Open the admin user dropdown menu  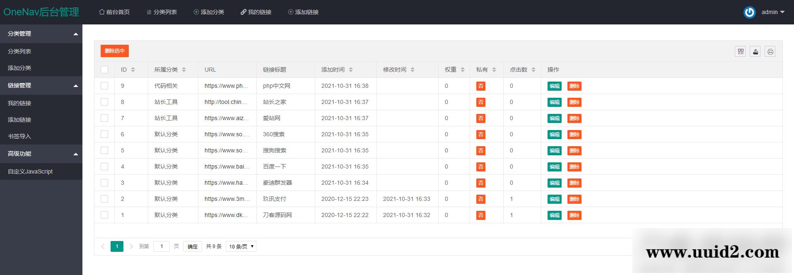773,12
